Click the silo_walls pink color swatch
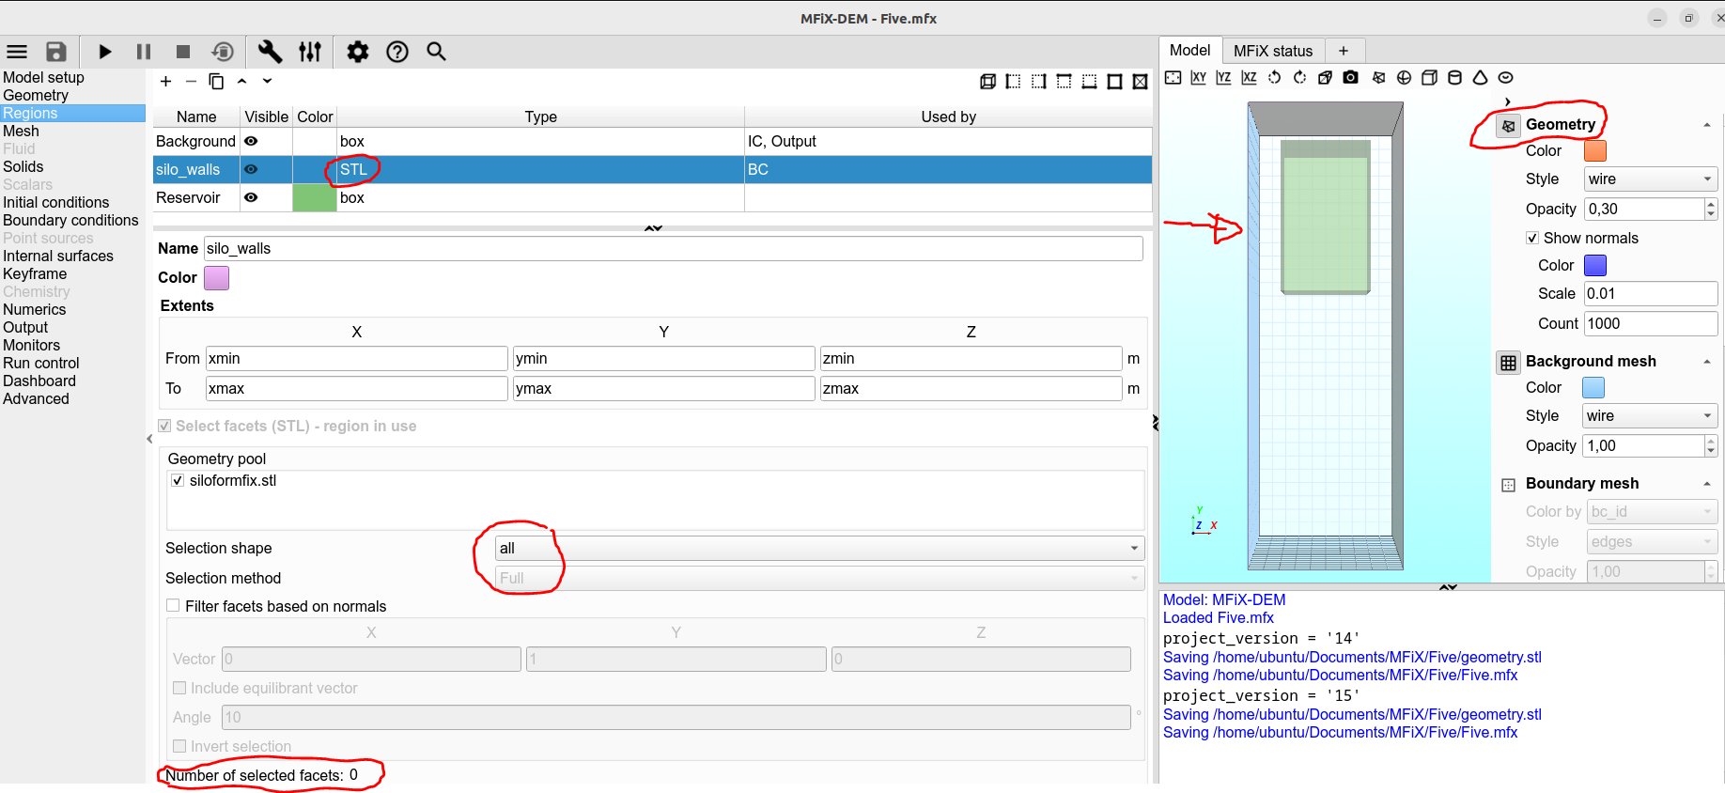The height and width of the screenshot is (793, 1725). tap(216, 278)
